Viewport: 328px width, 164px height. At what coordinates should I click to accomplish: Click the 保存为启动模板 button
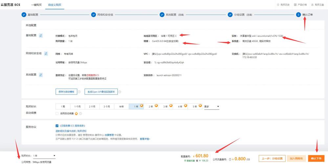[66, 92]
